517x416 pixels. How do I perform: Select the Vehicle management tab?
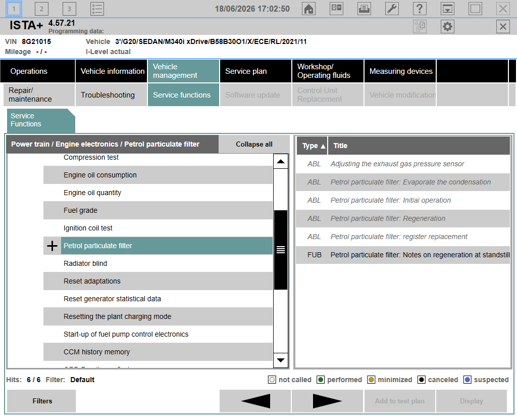pos(183,71)
